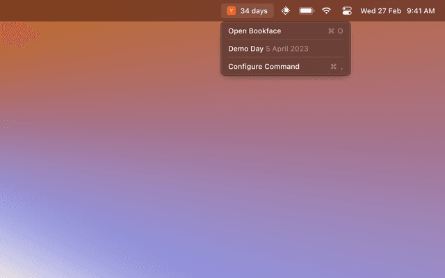Check the battery status icon
Viewport: 445px width, 278px height.
[307, 10]
